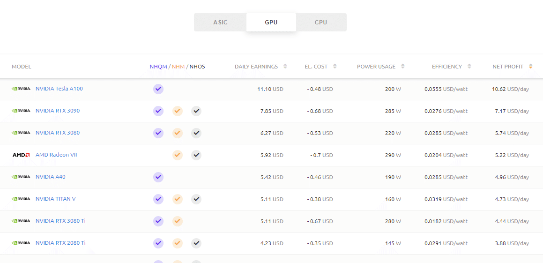This screenshot has width=543, height=263.
Task: Click the AMD logo beside Radeon VII
Action: click(21, 155)
